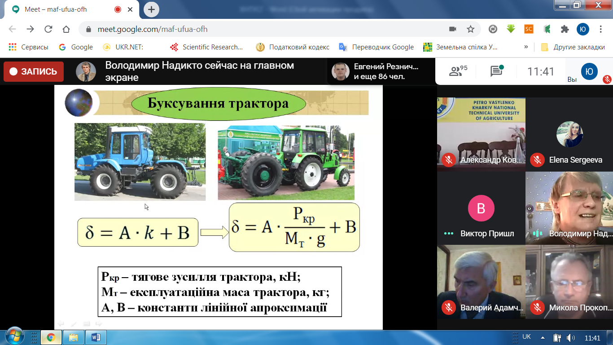Click the muted mic icon for Валерий Адамч

(448, 308)
